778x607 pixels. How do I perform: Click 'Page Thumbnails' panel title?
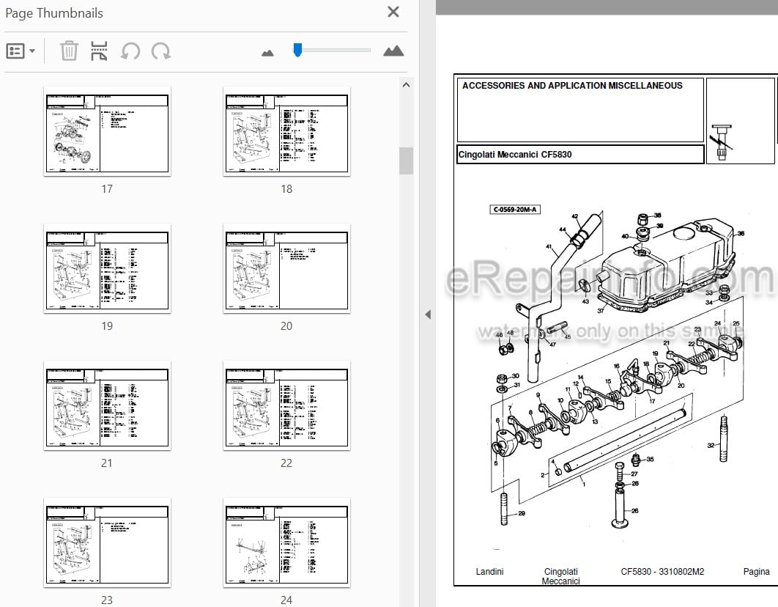(x=54, y=13)
